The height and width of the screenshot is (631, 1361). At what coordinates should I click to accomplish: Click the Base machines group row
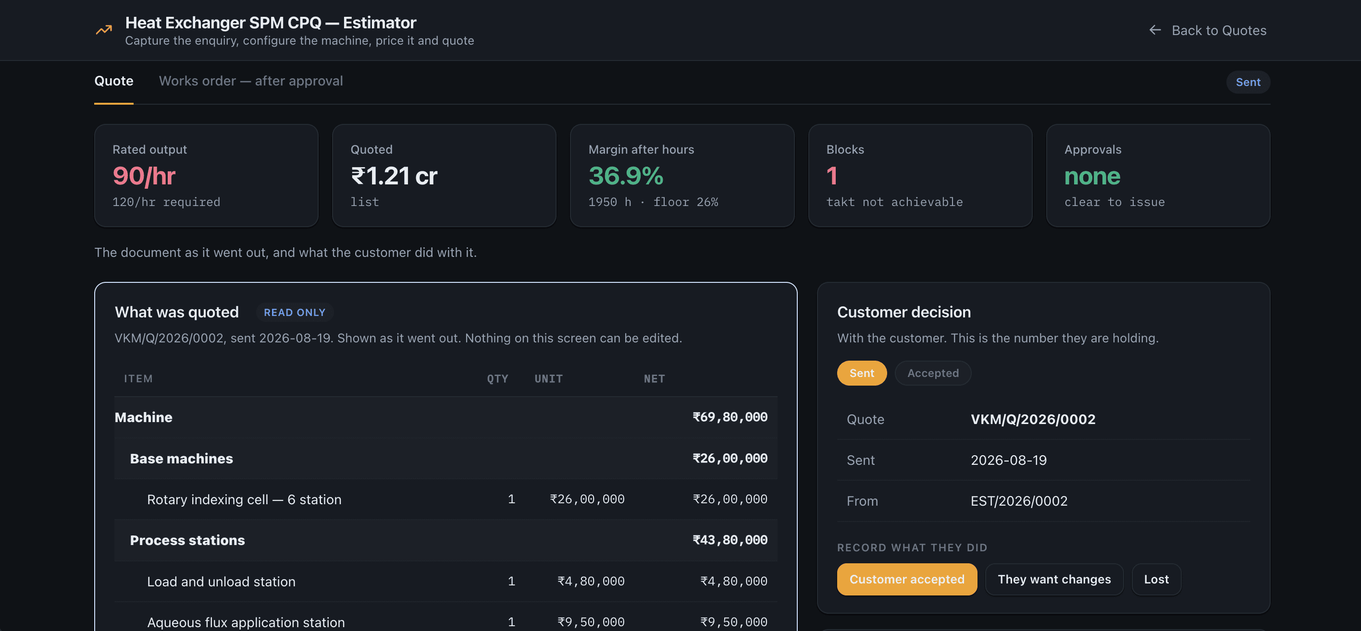click(446, 458)
